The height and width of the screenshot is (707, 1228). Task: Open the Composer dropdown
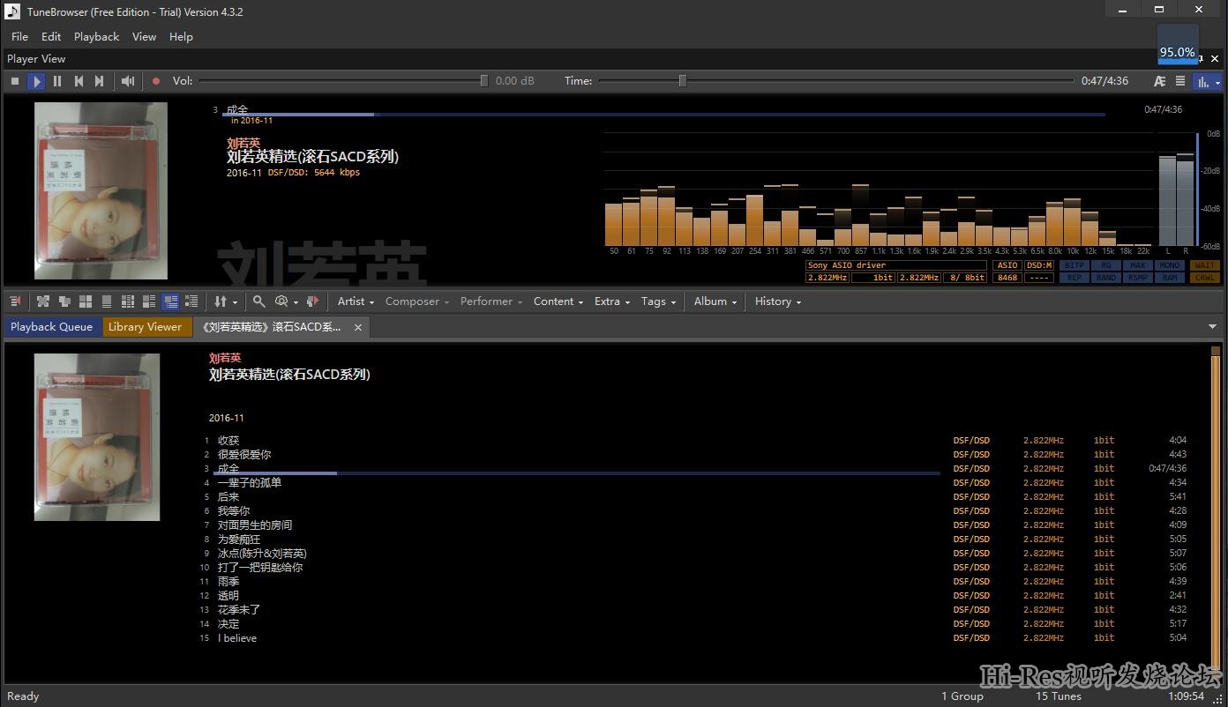(417, 301)
